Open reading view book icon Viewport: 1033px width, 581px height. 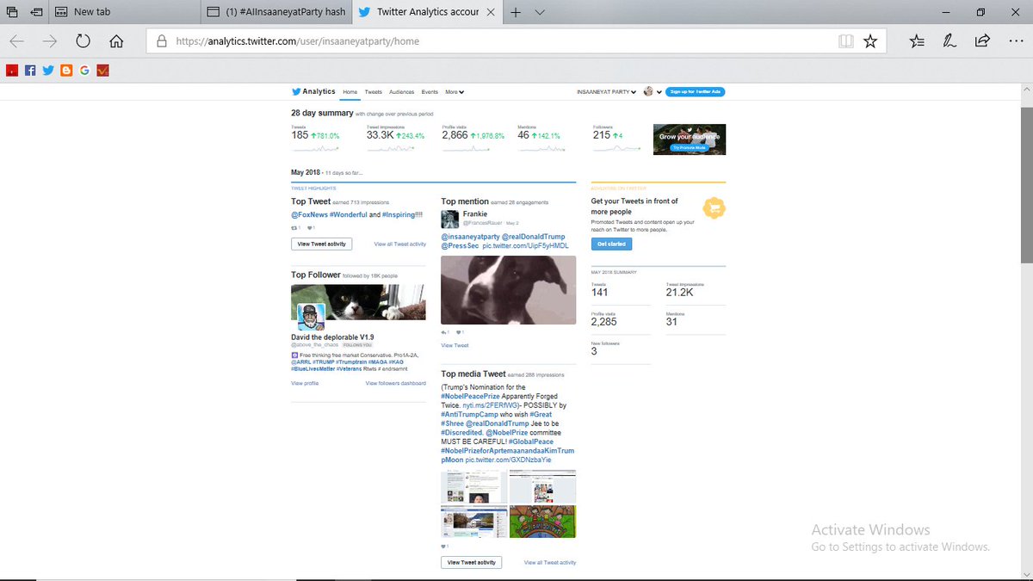846,41
